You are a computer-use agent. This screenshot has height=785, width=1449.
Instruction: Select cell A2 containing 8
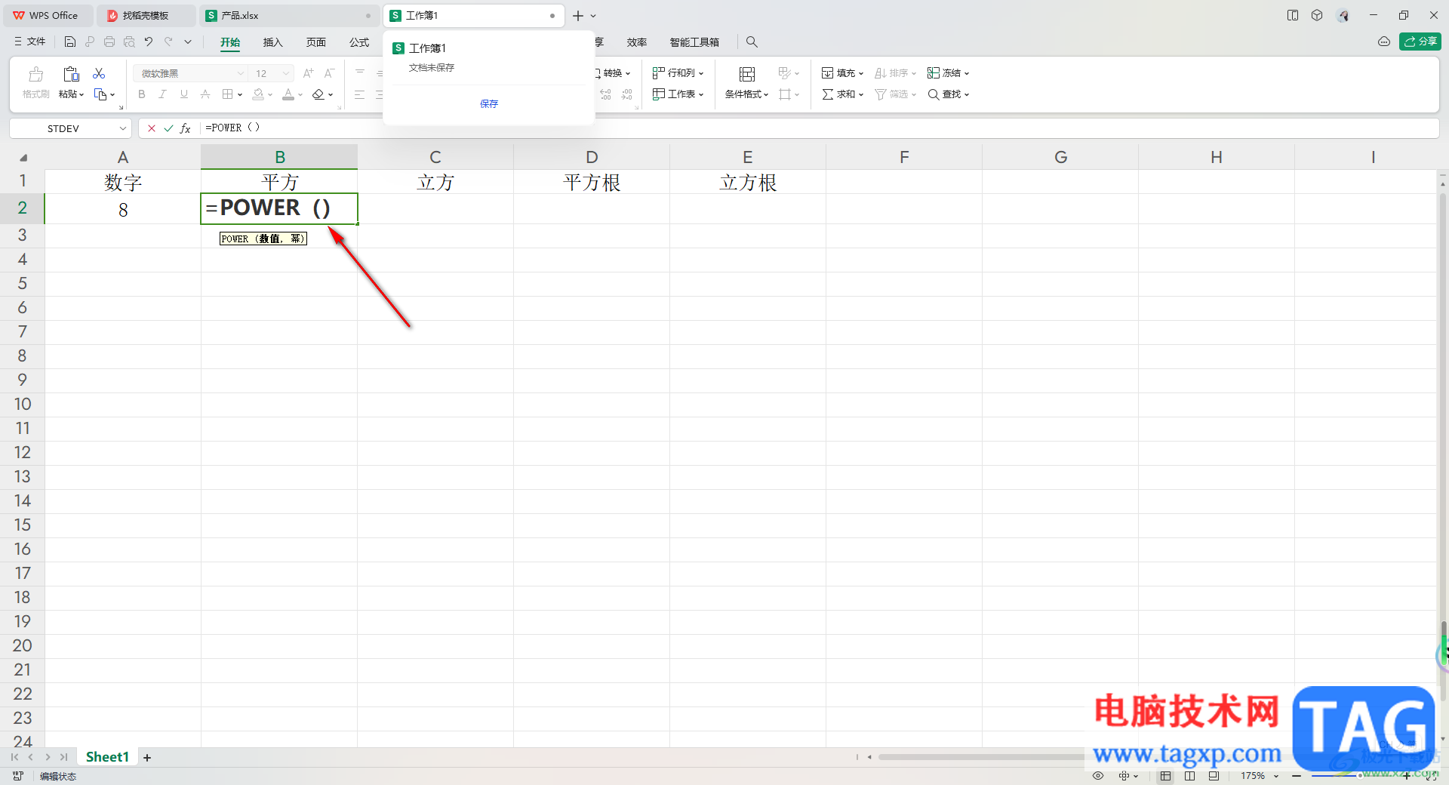pos(123,209)
